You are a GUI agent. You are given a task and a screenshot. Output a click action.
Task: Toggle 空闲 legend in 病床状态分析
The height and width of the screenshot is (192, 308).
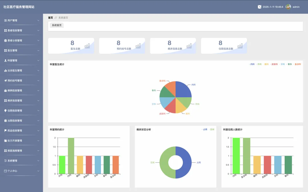pos(212,129)
